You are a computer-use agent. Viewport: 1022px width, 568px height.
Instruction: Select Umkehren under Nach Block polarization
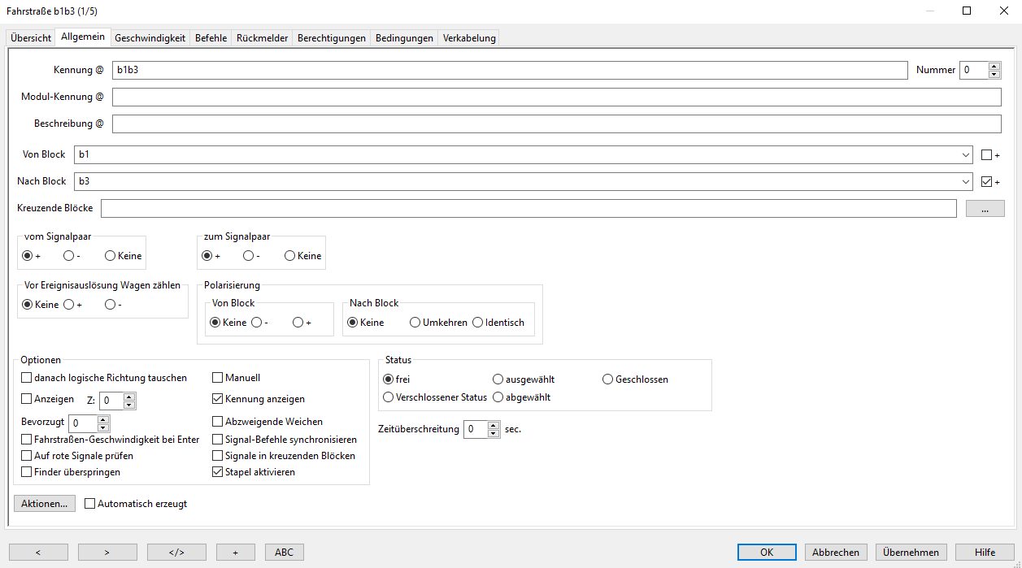(415, 323)
